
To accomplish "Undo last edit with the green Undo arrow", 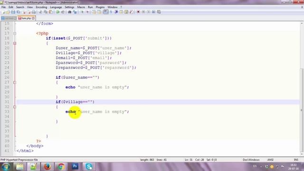I will [x=57, y=12].
